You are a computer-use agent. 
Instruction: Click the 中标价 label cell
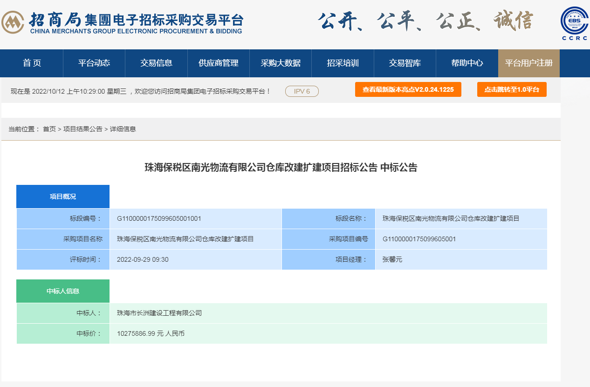tap(63, 333)
